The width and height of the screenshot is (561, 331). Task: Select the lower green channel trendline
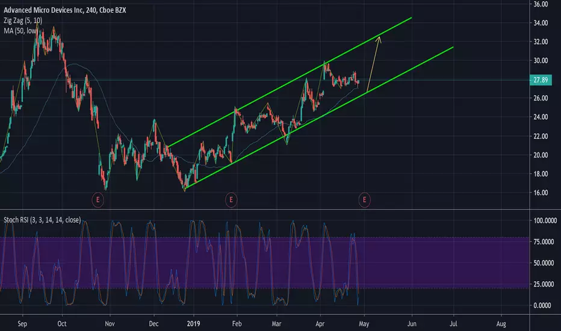[x=319, y=117]
